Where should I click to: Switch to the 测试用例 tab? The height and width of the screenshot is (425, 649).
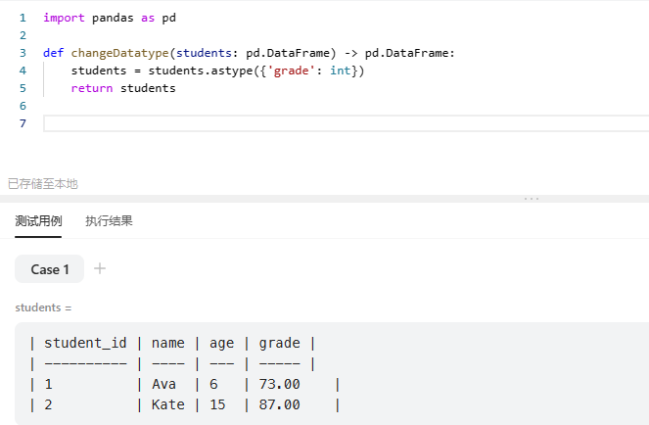(38, 221)
